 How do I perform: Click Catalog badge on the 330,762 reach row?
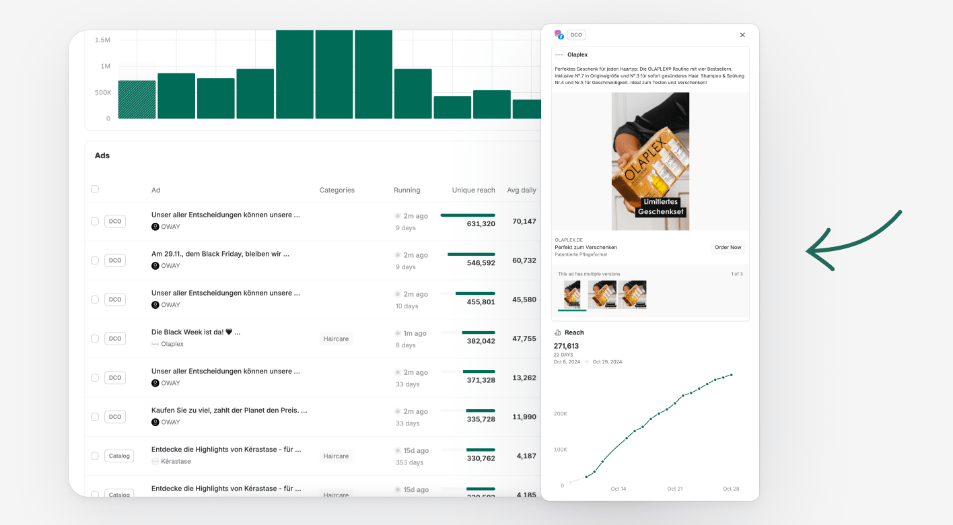[119, 456]
